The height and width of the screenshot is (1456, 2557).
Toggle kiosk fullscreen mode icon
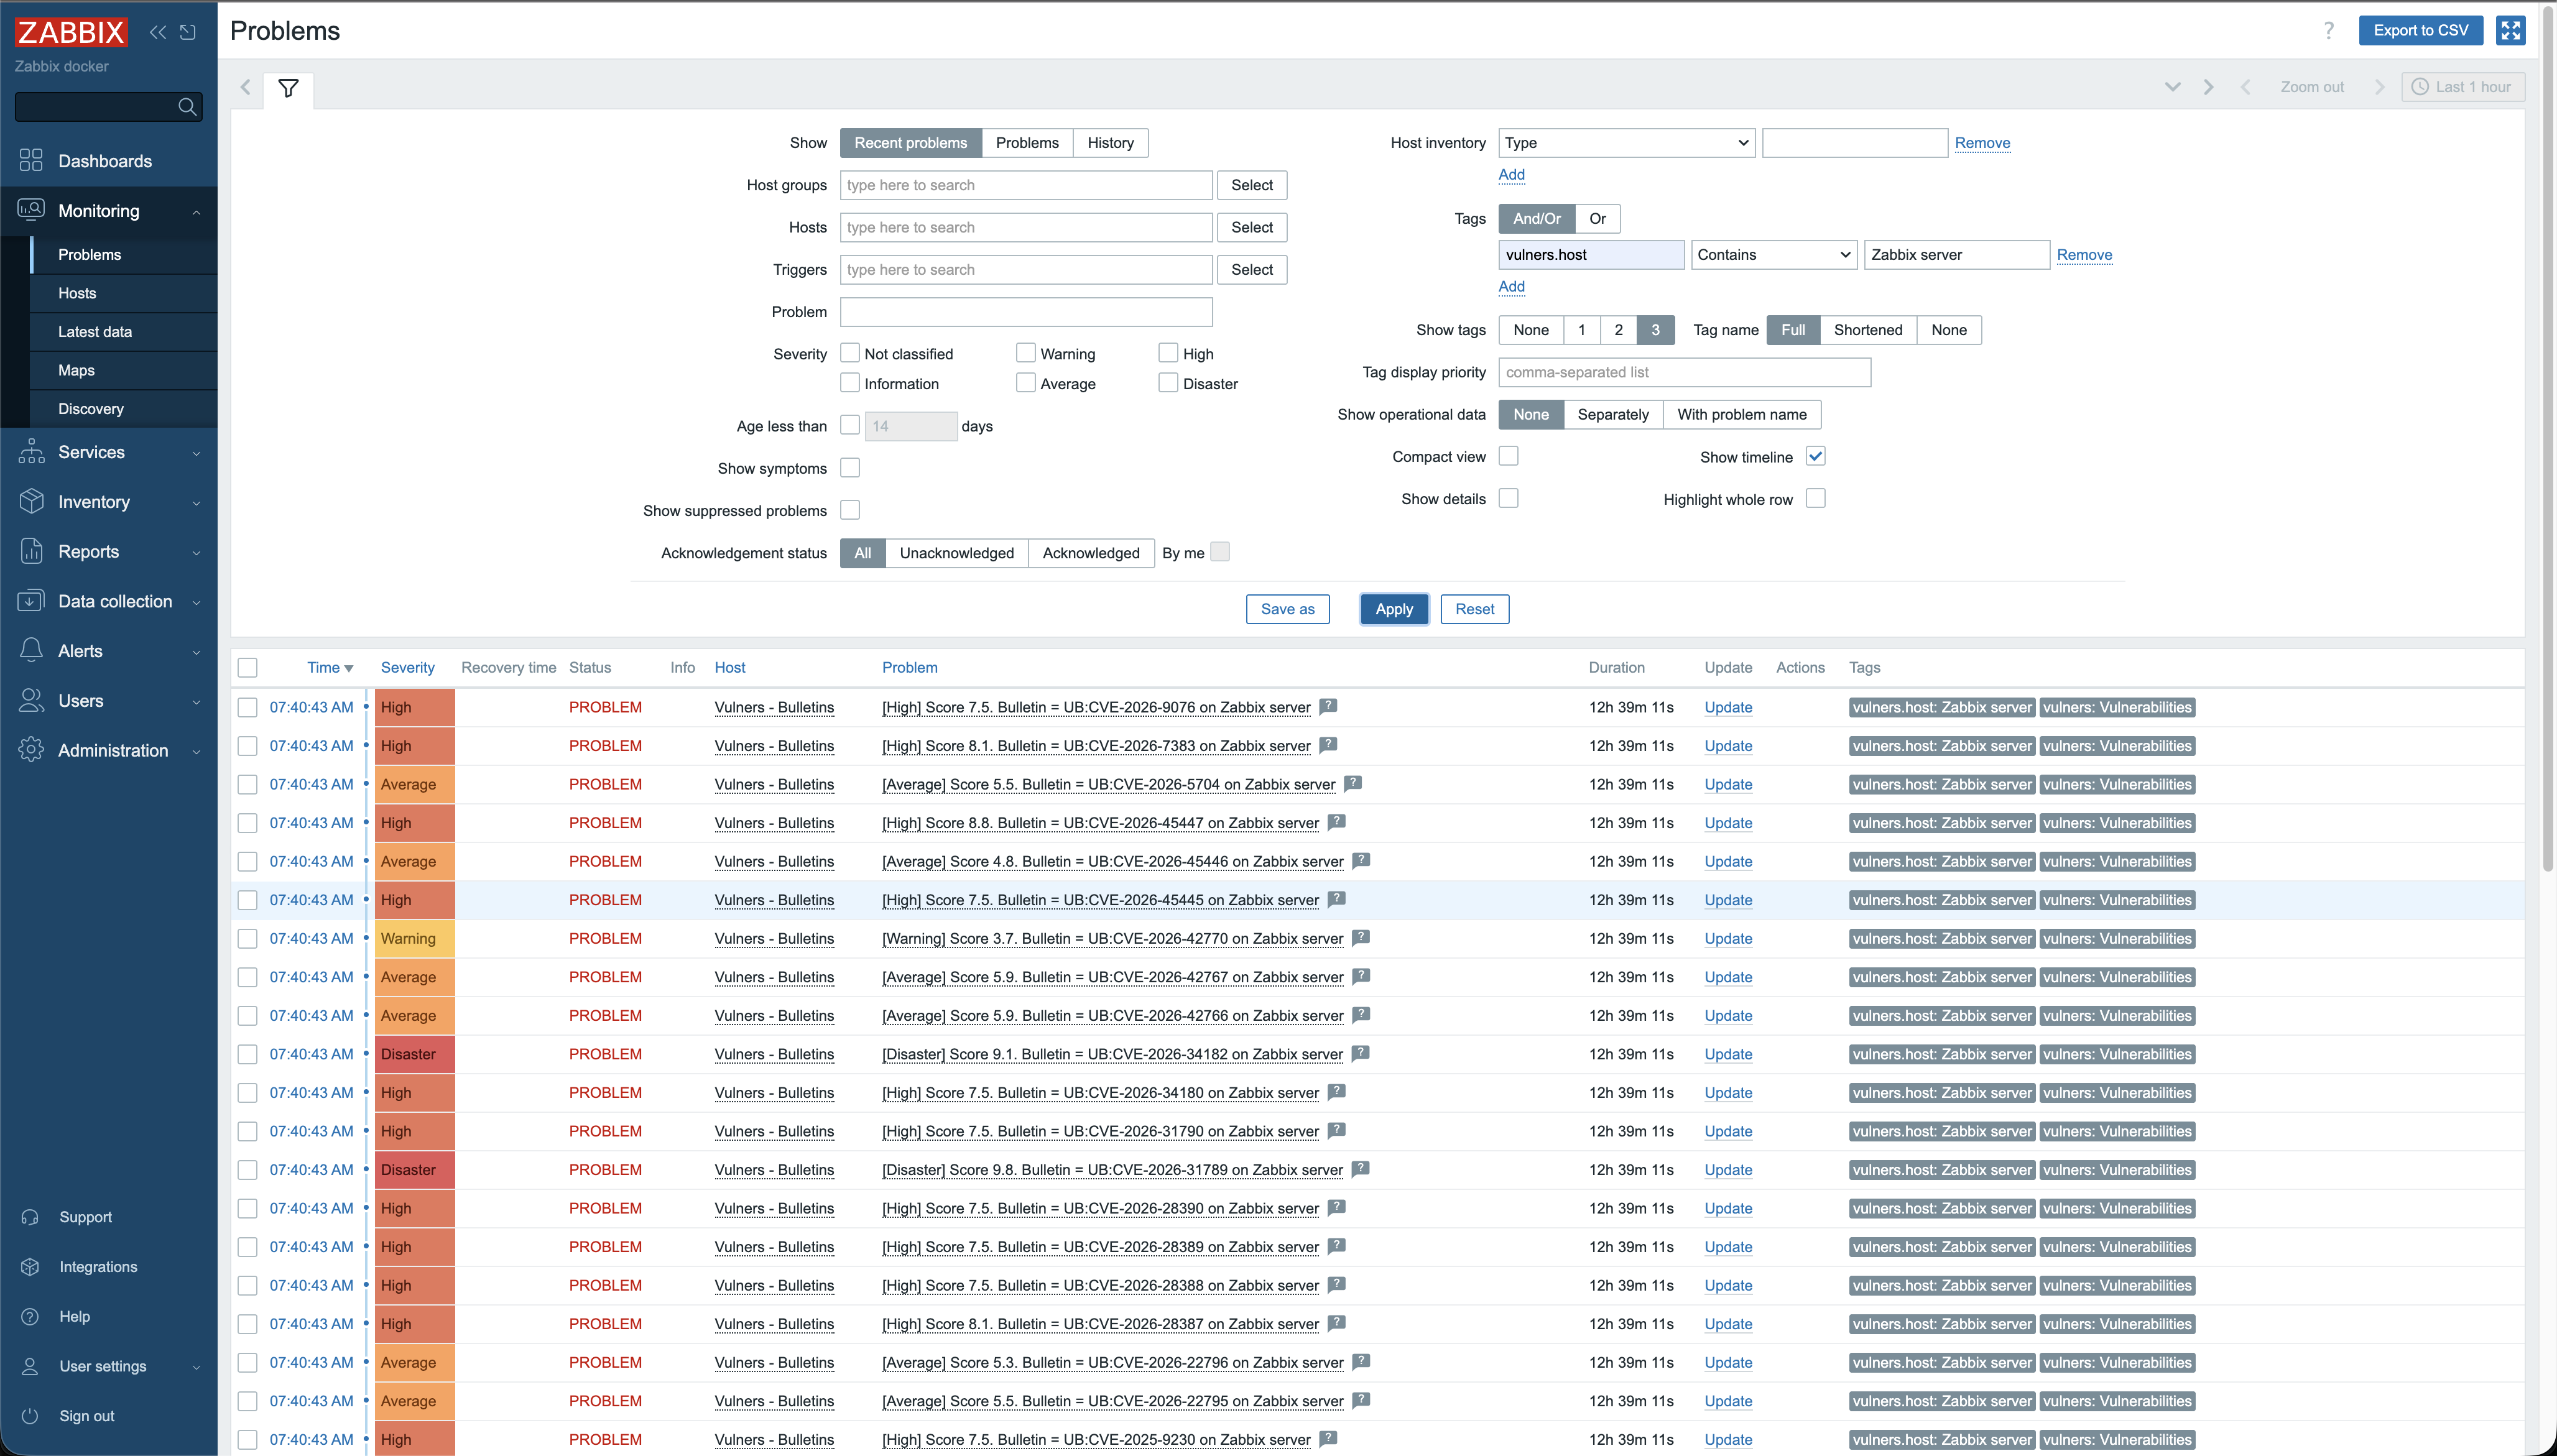[x=2510, y=31]
